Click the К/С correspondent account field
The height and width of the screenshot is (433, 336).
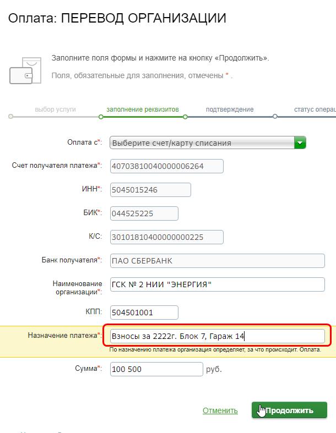tap(167, 237)
